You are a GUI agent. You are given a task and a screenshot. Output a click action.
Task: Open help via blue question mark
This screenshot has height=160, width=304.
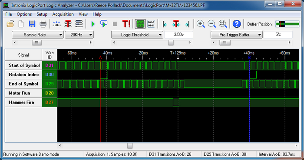click(237, 24)
